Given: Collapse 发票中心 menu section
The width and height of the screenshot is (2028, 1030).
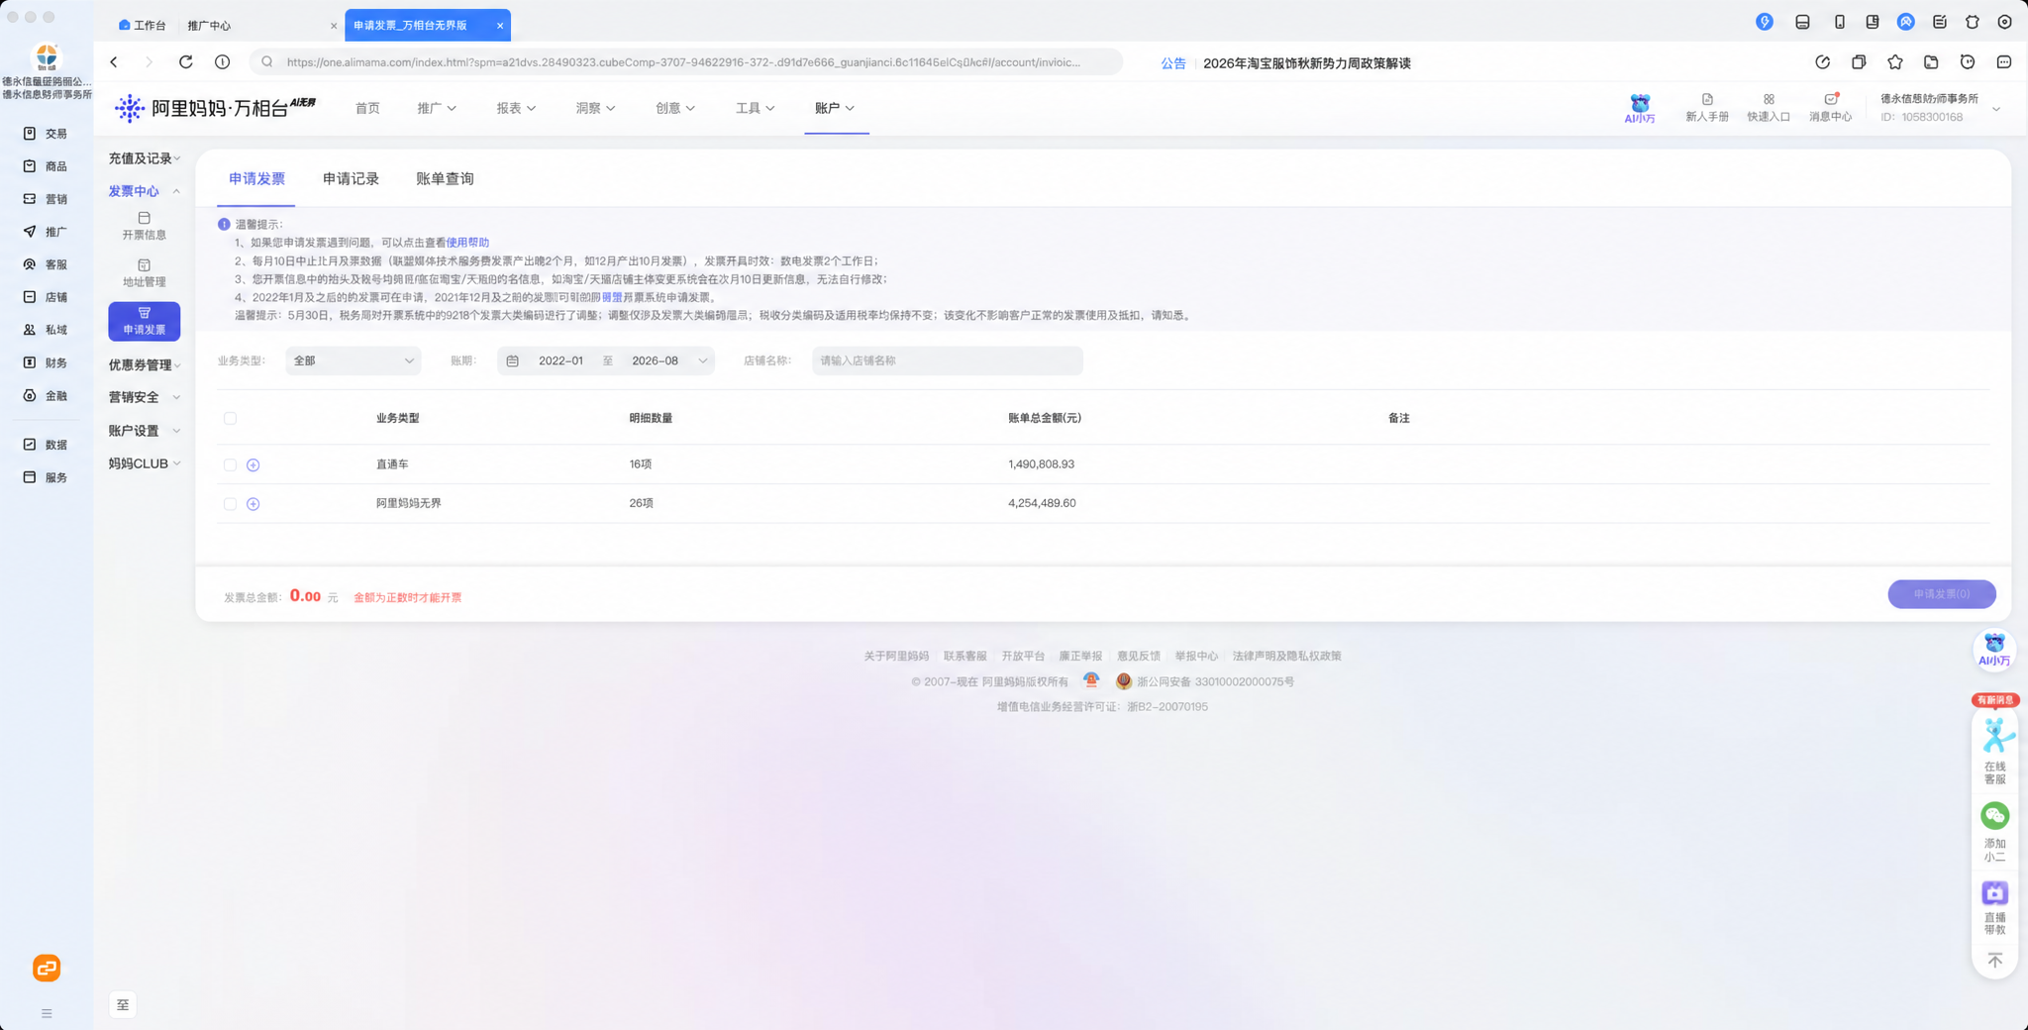Looking at the screenshot, I should click(x=145, y=191).
